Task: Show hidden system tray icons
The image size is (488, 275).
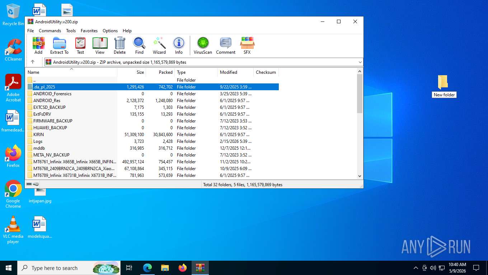Action: pos(416,268)
